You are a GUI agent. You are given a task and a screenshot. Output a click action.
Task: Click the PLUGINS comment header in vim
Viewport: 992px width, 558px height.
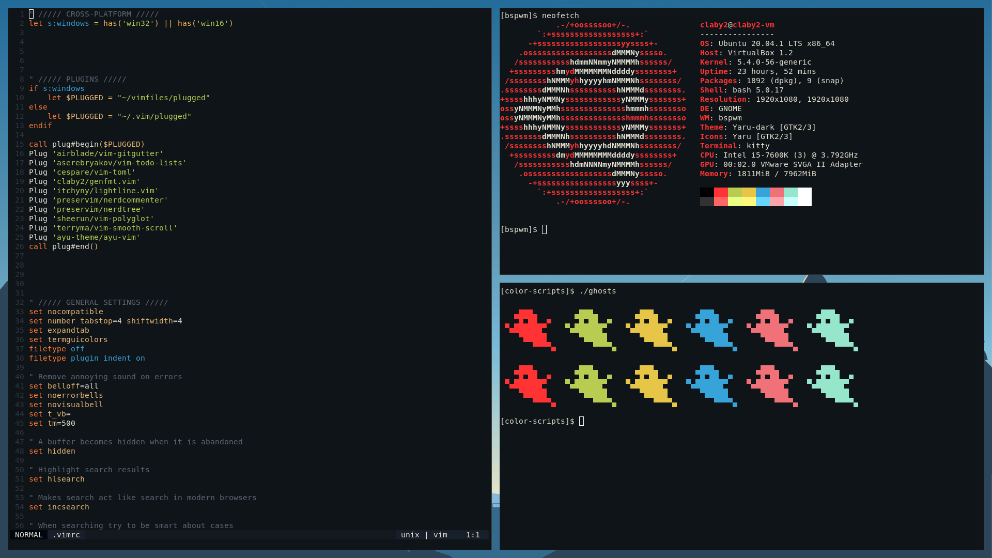(x=78, y=79)
